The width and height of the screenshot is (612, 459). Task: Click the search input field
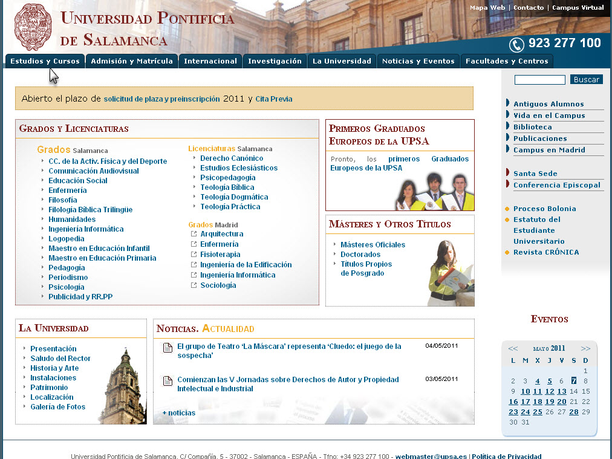540,80
